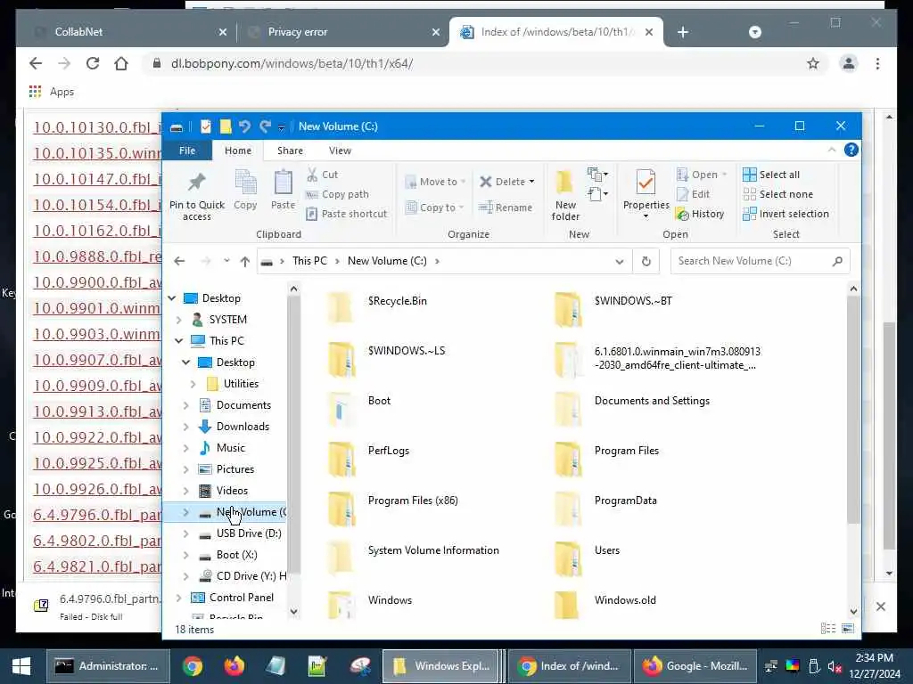913x684 pixels.
Task: Expand Documents tree node
Action: (185, 405)
